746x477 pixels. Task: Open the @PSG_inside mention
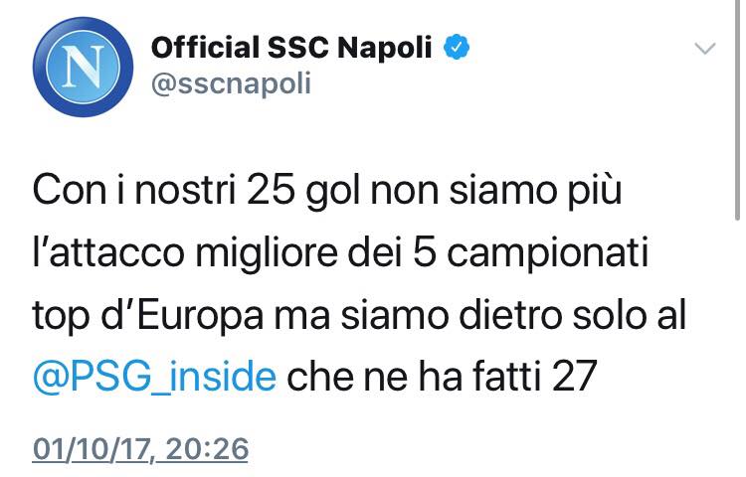coord(155,377)
